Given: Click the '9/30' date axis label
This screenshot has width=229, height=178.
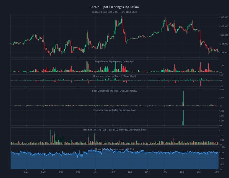Looking at the screenshot, I should (78, 172).
